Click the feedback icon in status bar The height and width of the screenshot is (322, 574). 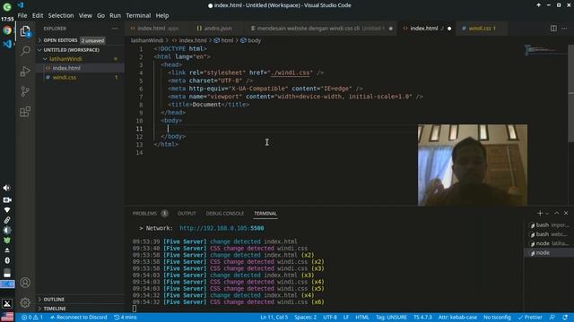click(552, 318)
